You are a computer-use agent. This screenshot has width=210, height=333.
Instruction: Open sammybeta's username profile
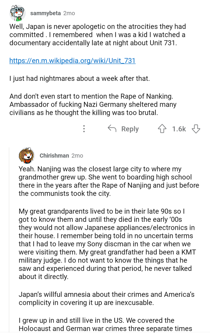coord(44,13)
